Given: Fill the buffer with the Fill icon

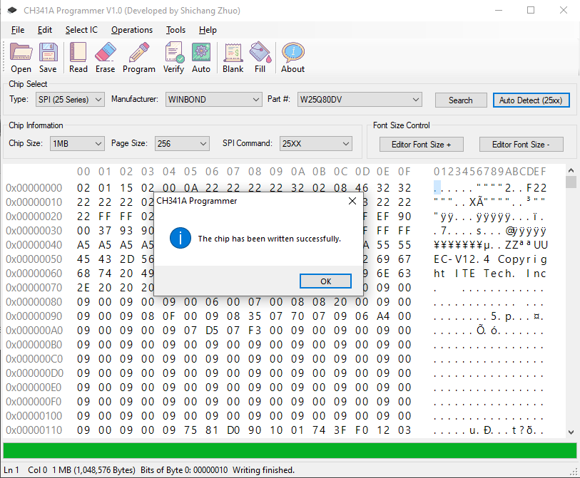Looking at the screenshot, I should tap(260, 57).
